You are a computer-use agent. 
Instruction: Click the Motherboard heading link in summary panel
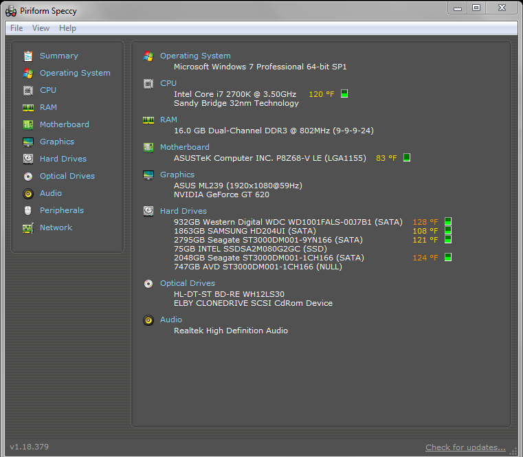pos(185,147)
